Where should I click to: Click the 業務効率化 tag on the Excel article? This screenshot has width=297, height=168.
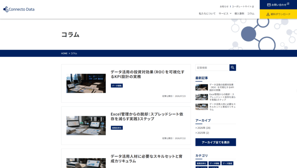click(x=117, y=128)
